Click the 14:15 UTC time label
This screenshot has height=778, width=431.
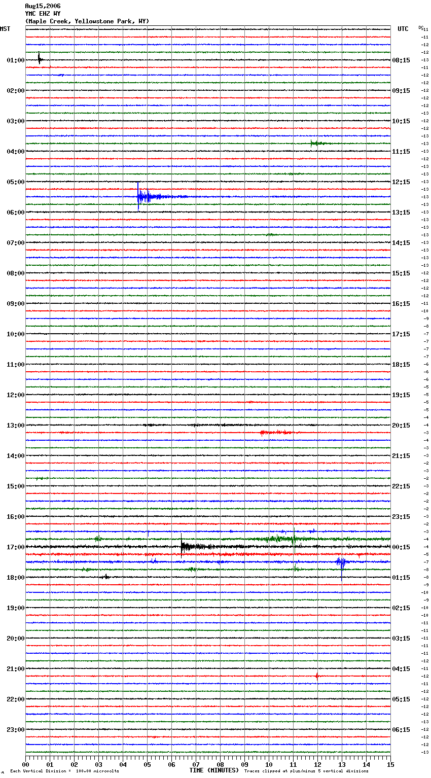coord(401,243)
